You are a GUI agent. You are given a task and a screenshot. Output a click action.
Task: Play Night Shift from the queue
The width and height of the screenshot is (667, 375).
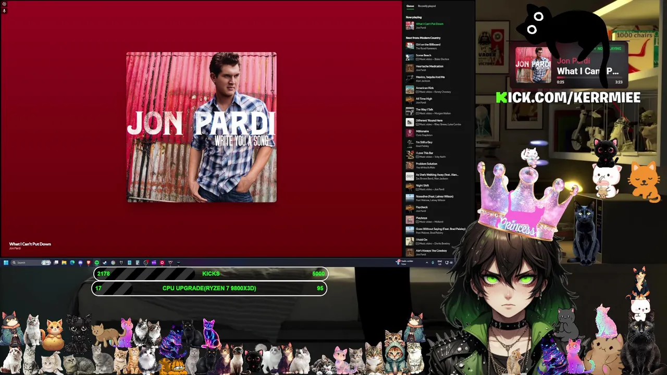[x=438, y=187]
